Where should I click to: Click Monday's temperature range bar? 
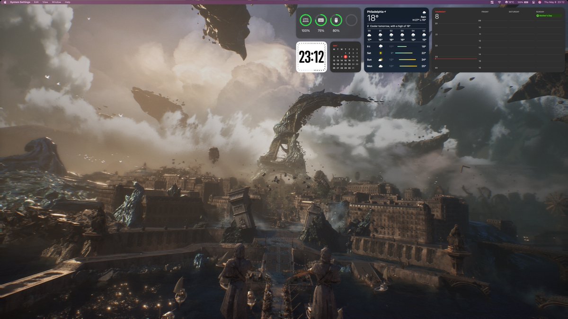pos(408,66)
